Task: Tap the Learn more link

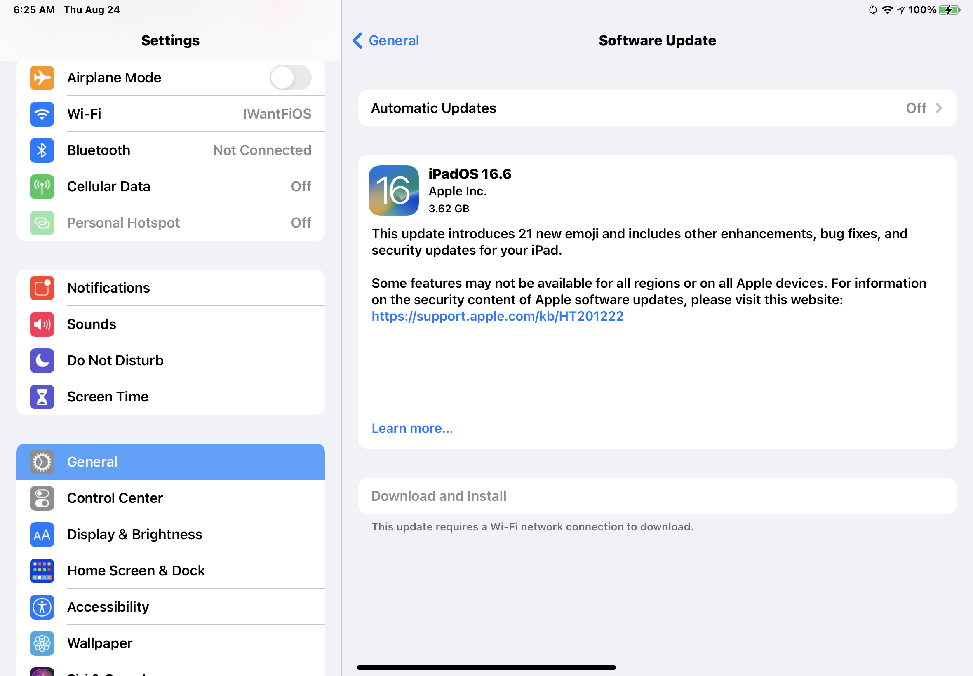Action: coord(412,428)
